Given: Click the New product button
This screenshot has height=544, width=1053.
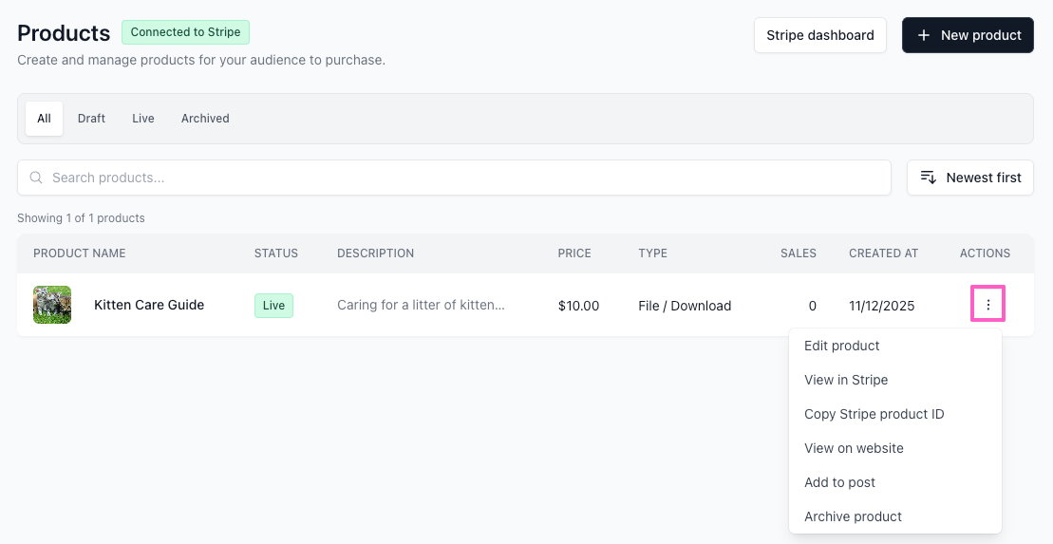Looking at the screenshot, I should (968, 35).
